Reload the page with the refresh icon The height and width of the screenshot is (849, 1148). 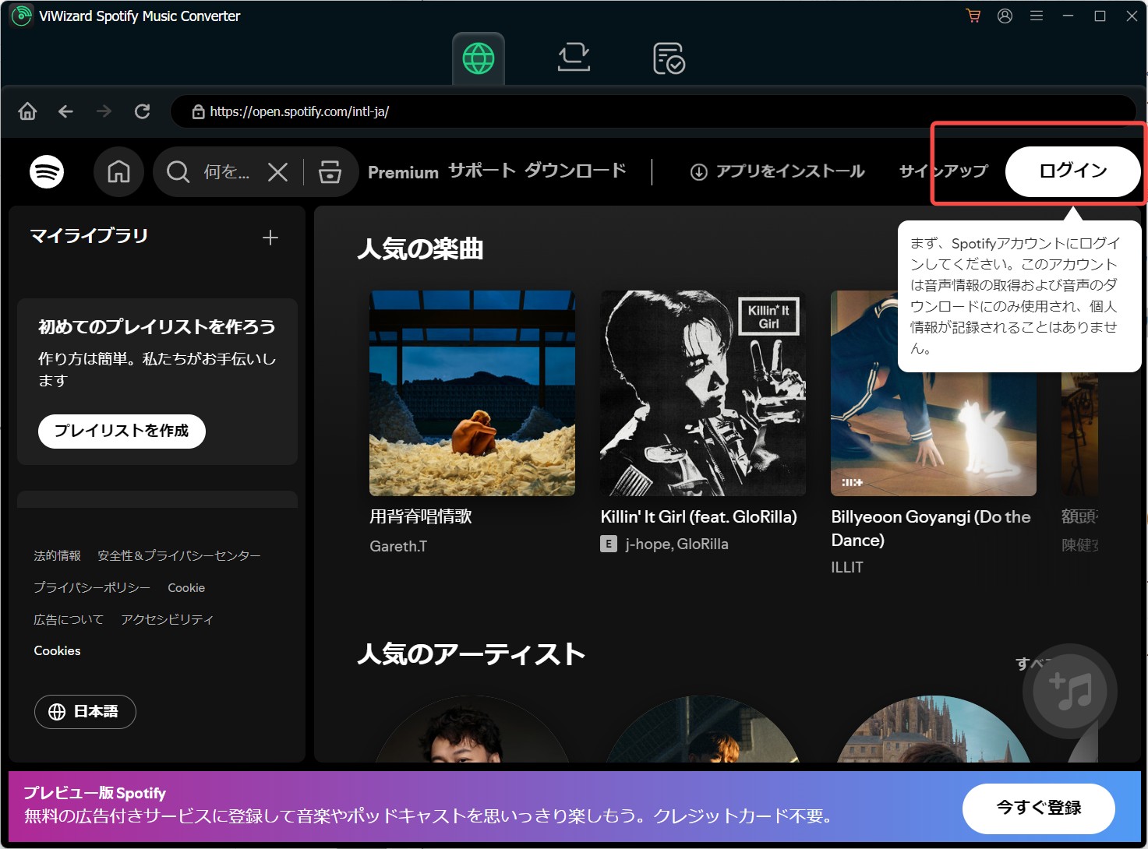142,111
